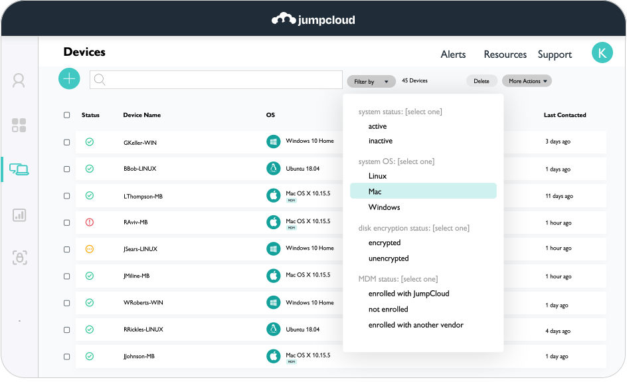Filter by encrypted disk status
This screenshot has width=627, height=382.
[x=385, y=242]
